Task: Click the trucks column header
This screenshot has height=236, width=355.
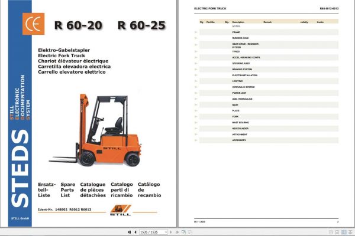Action: pyautogui.click(x=320, y=22)
